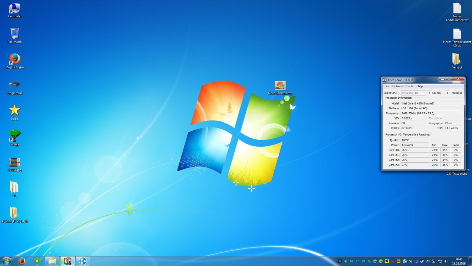Click the Core #0 temperature 26°C

coord(415,150)
